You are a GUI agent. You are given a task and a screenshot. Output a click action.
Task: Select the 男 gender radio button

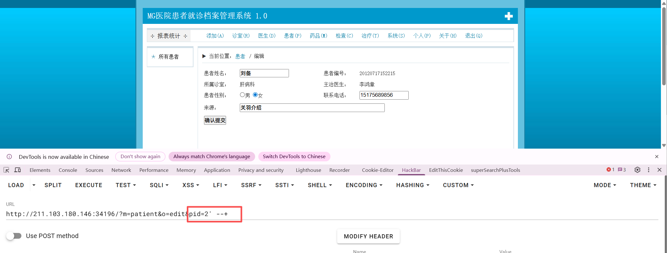click(242, 95)
